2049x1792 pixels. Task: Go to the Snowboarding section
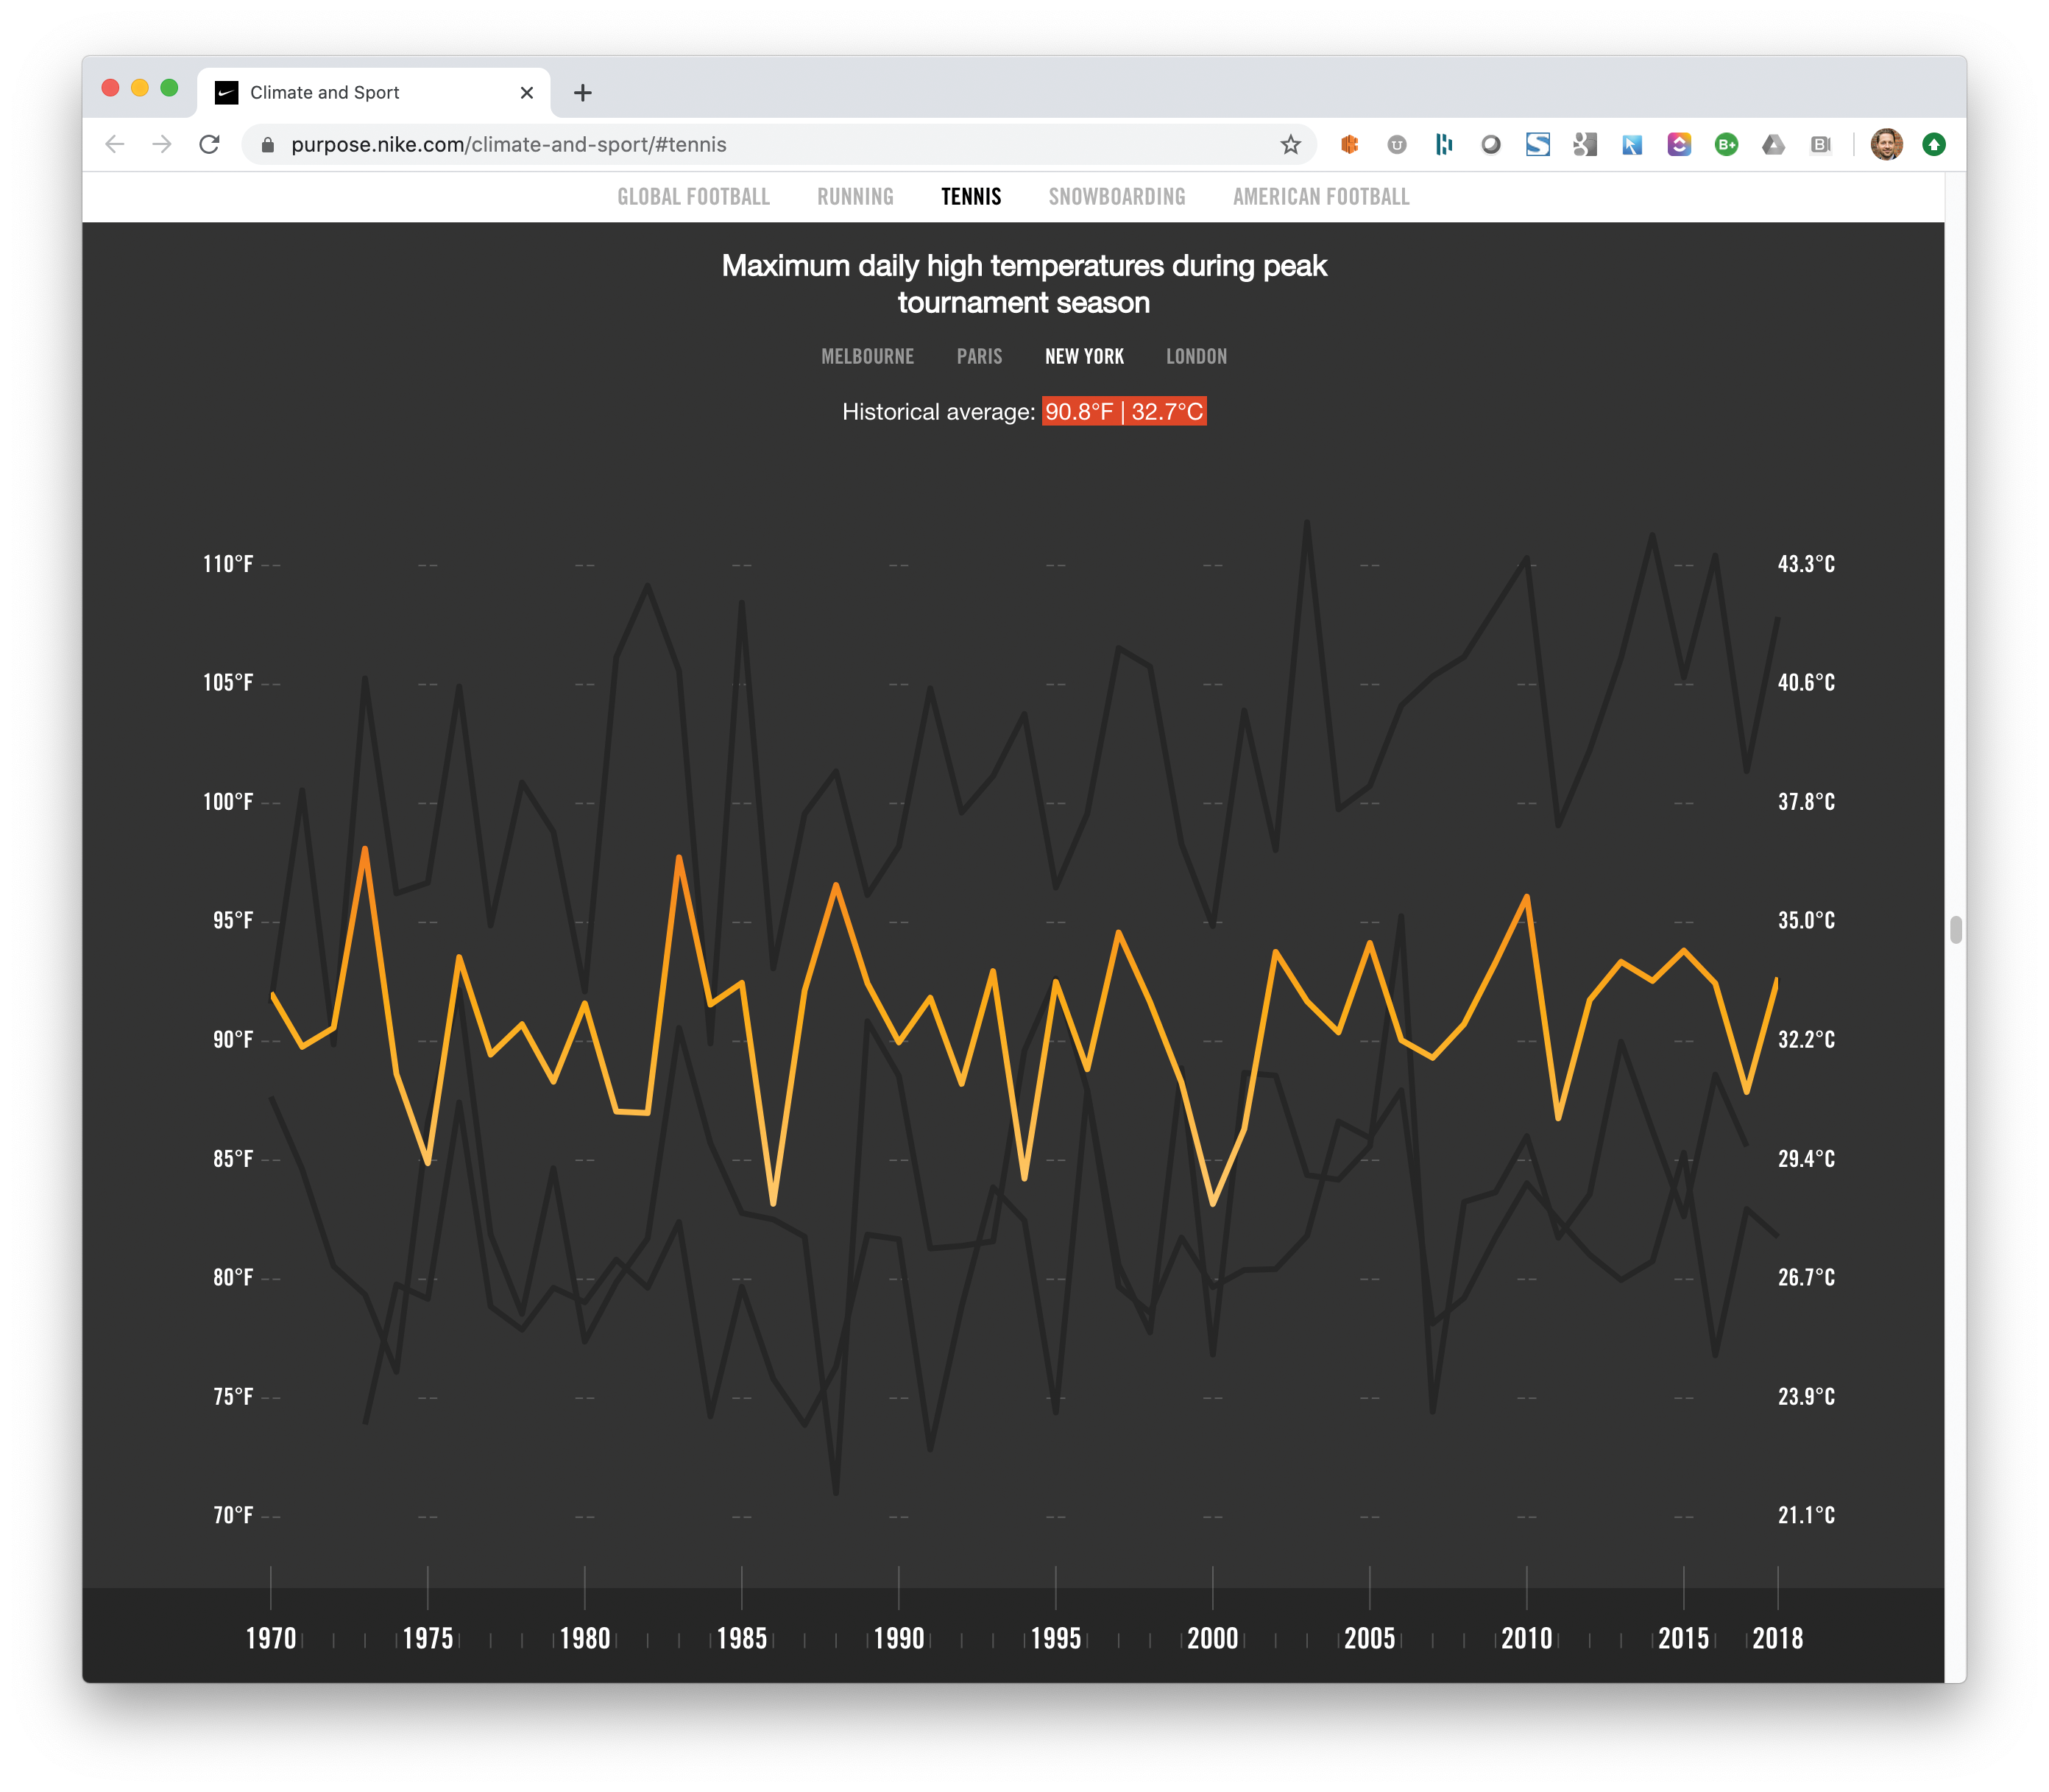(1116, 197)
